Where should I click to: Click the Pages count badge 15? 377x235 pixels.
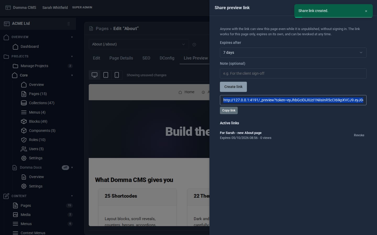pos(69,205)
